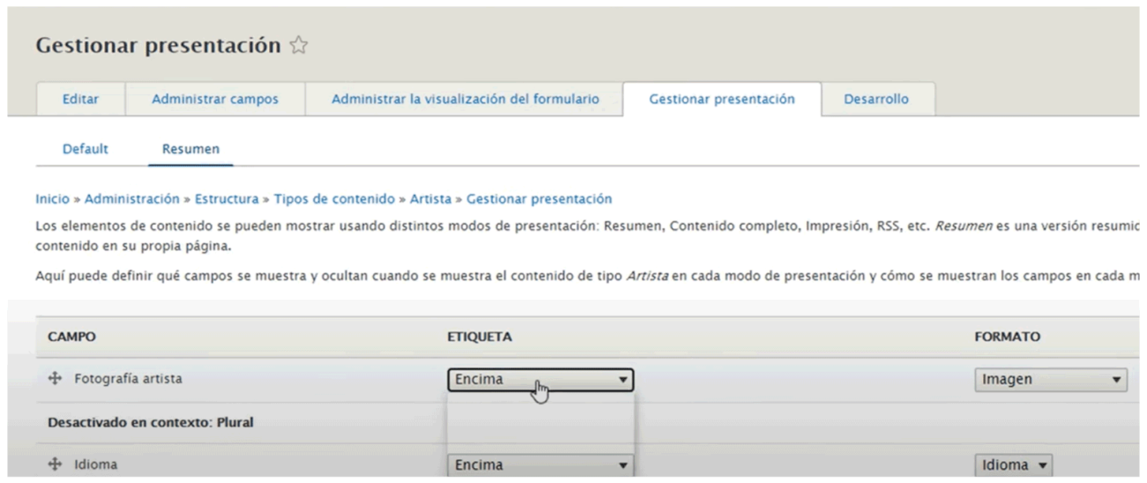The width and height of the screenshot is (1147, 483).
Task: Click the ETIQUETA column header
Action: pyautogui.click(x=481, y=337)
